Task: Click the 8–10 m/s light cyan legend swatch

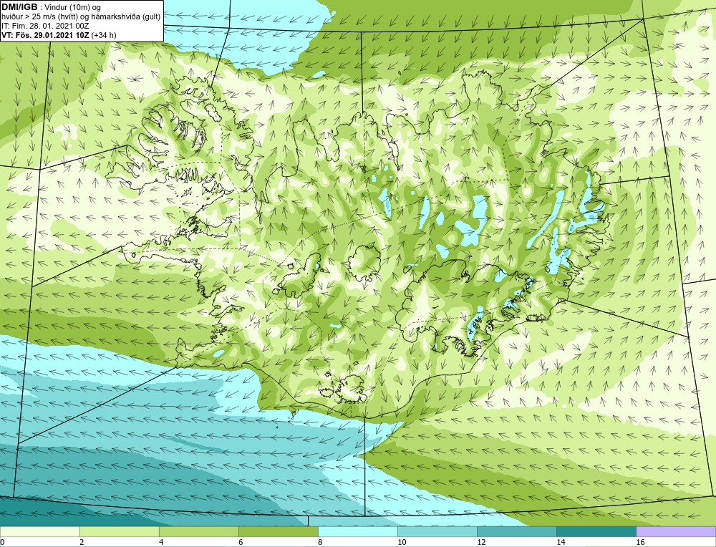Action: click(x=357, y=531)
